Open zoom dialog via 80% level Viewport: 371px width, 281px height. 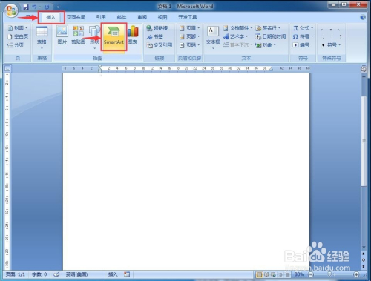pos(299,274)
